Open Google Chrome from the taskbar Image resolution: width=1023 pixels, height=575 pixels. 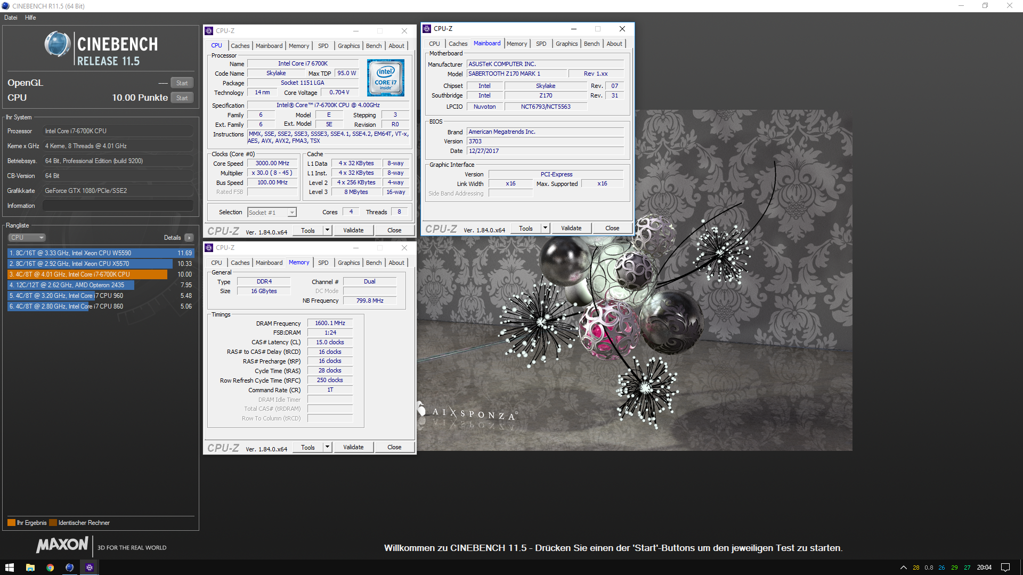pos(50,568)
